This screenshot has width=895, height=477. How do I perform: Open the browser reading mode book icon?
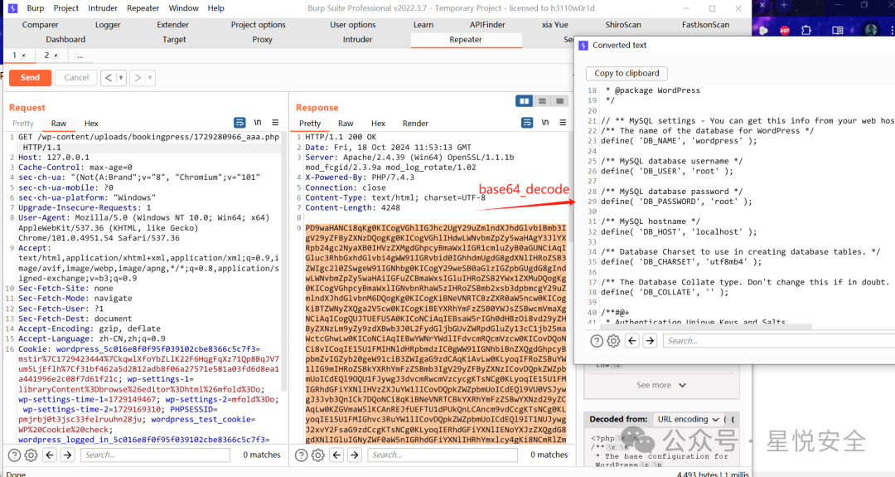[837, 30]
